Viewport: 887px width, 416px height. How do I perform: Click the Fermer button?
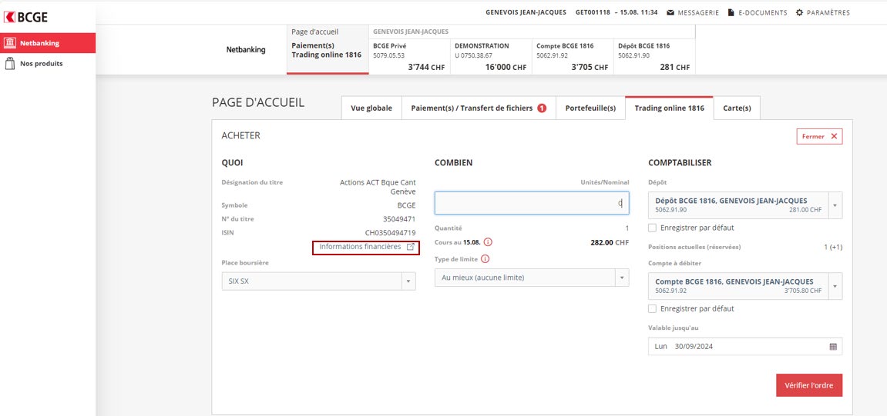coord(819,136)
